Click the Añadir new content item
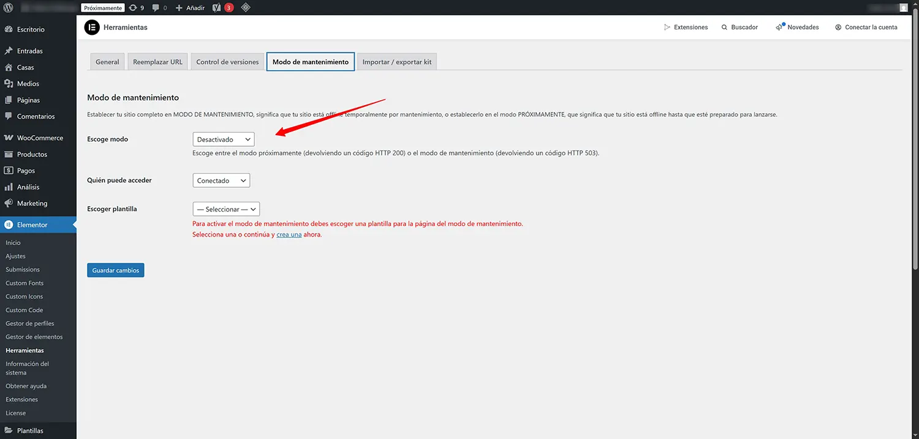The image size is (919, 439). (190, 8)
